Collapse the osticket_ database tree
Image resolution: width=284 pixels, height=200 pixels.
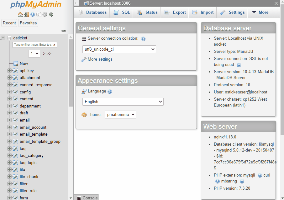[3, 38]
